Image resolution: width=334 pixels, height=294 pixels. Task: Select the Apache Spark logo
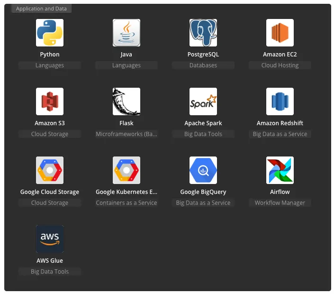[203, 101]
